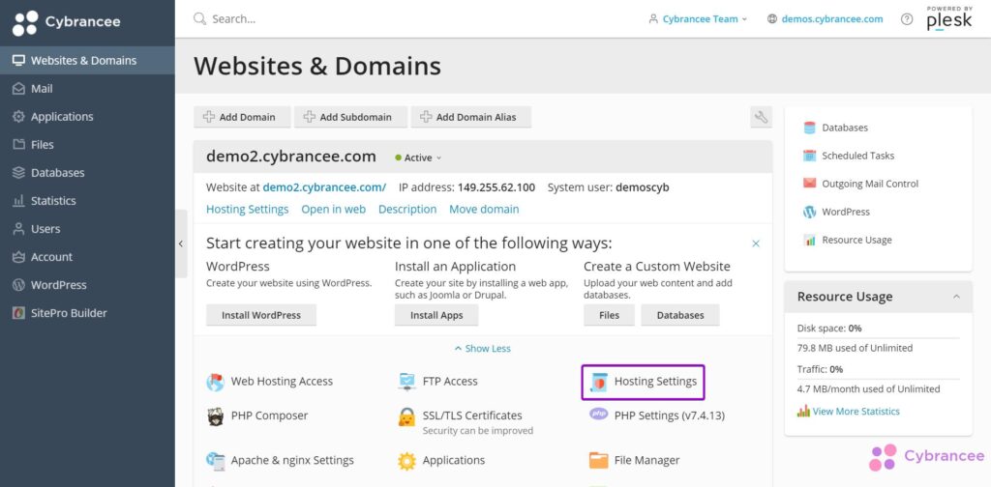
Task: Click Resource Usage chart icon in right panel
Action: point(810,240)
